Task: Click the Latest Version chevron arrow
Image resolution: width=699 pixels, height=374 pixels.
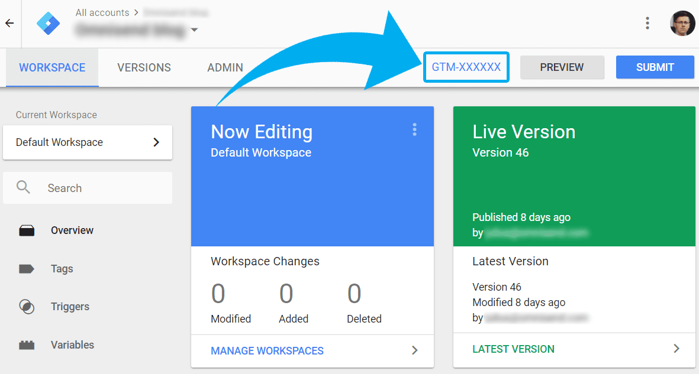Action: (x=677, y=349)
